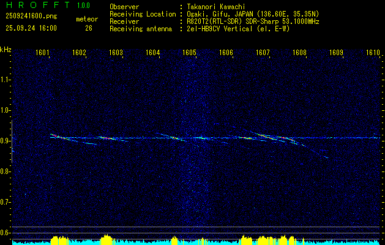385x245 pixels.
Task: Click the meteor label
Action: [x=87, y=19]
